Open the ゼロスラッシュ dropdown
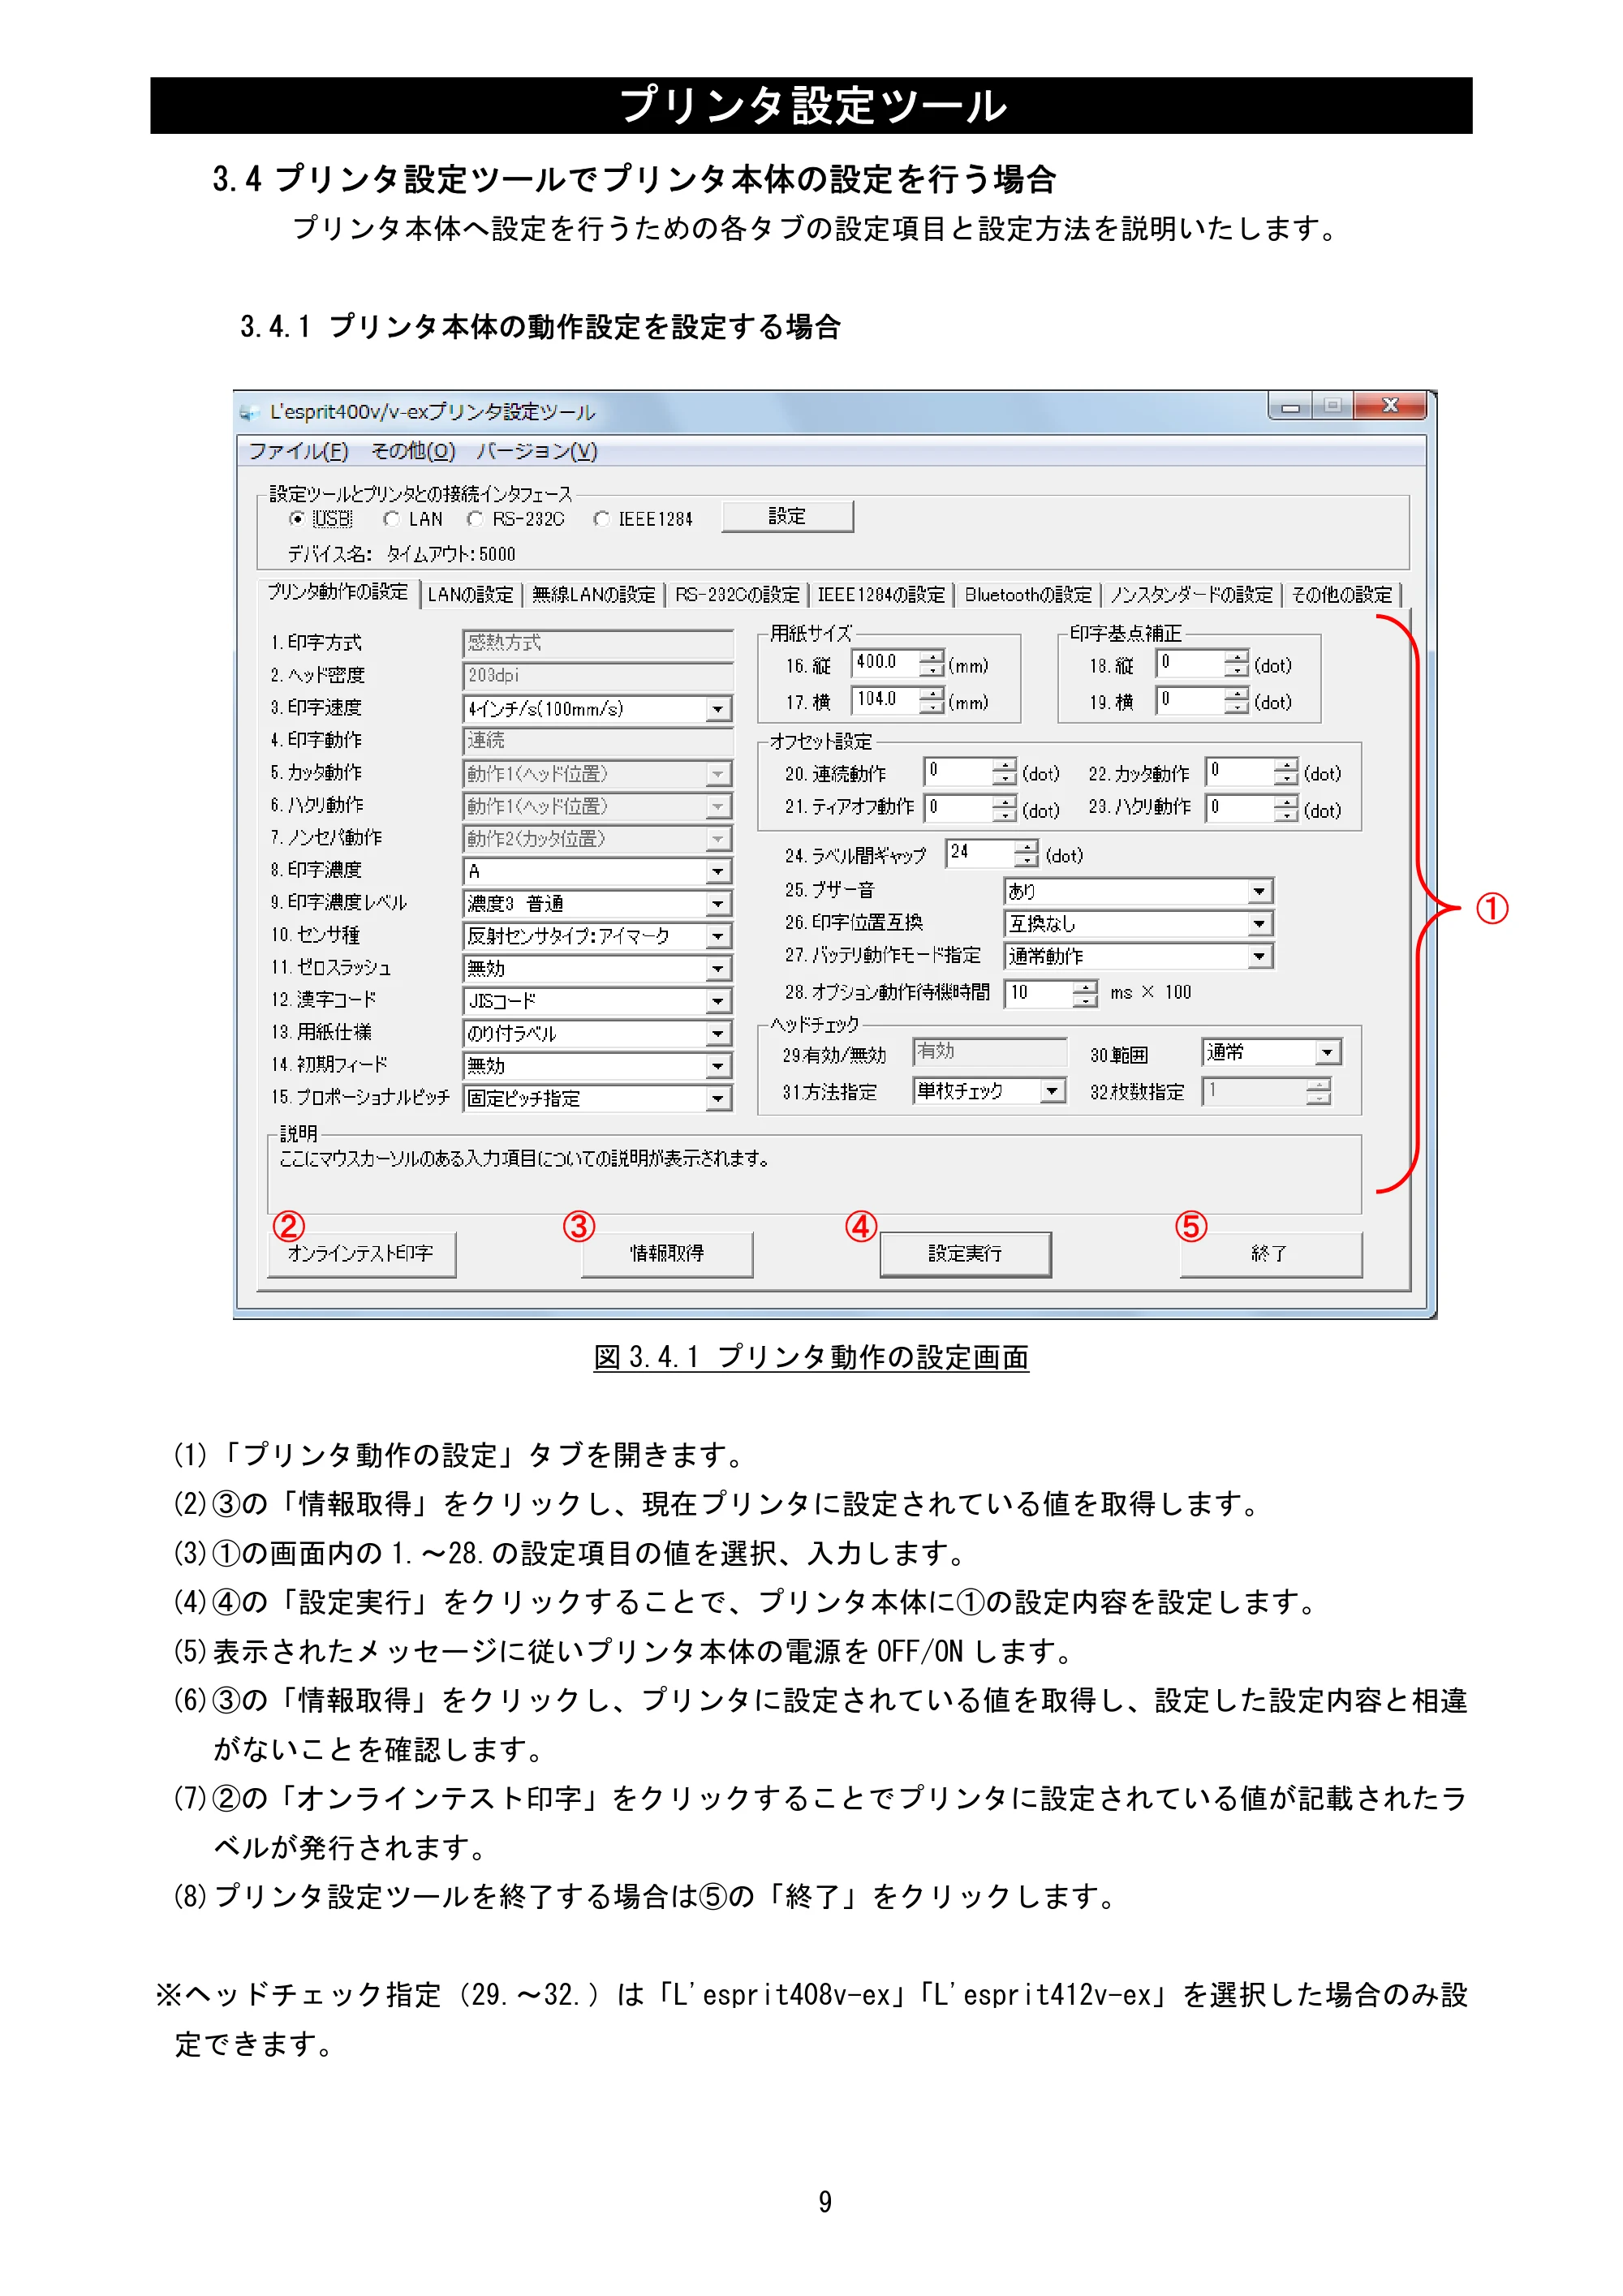Viewport: 1623px width, 2296px height. (598, 969)
